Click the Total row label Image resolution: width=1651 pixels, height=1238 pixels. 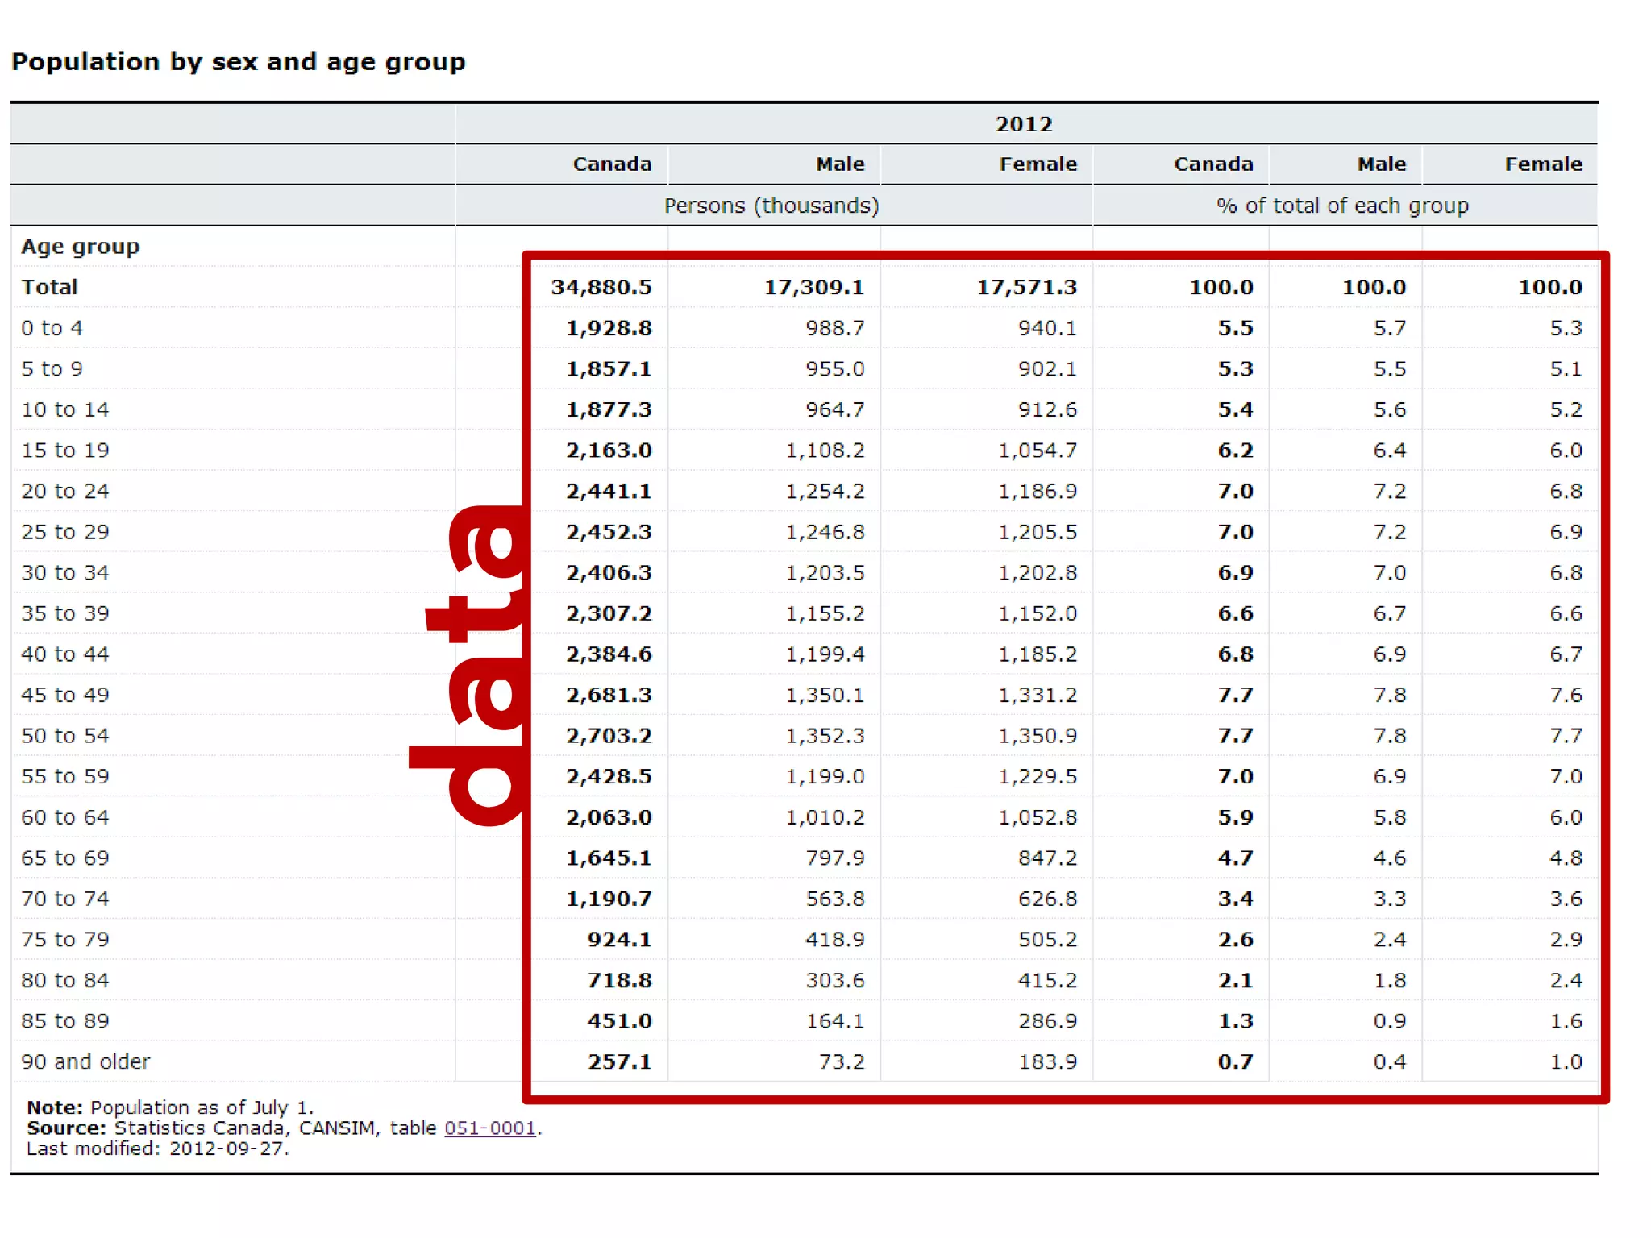[49, 287]
